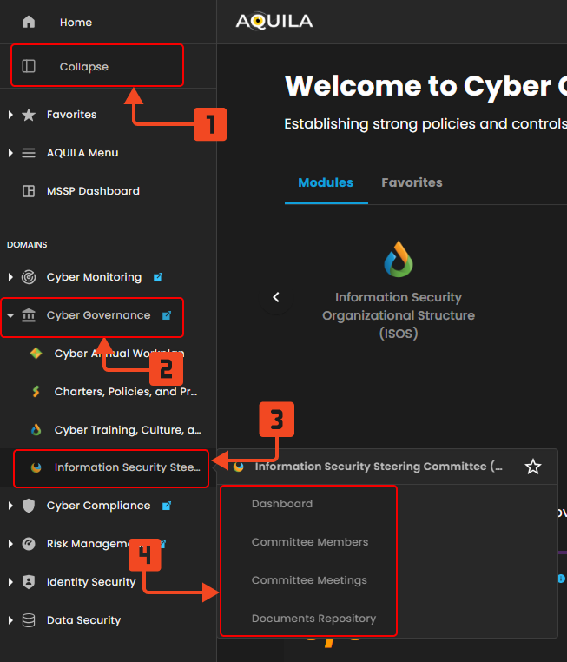Open Cyber Governance external link icon
Viewport: 567px width, 662px height.
[x=167, y=315]
